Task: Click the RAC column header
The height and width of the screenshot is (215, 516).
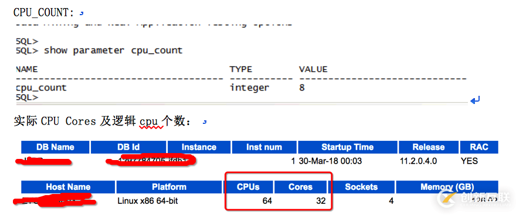Action: tap(479, 147)
